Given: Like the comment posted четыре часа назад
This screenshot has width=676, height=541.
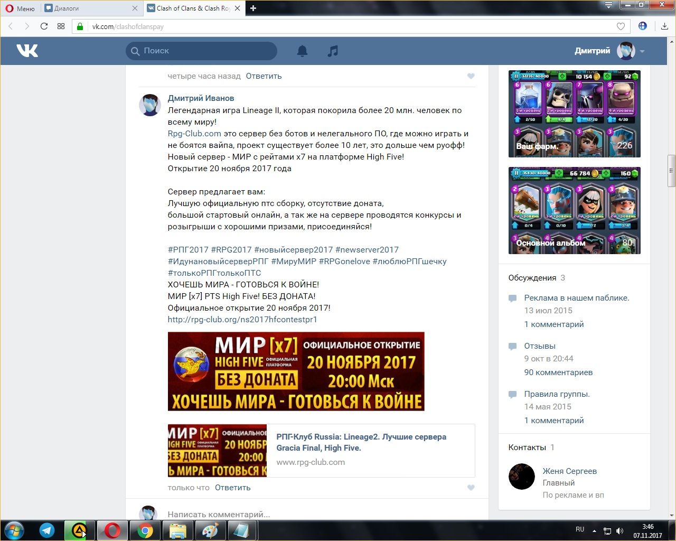Looking at the screenshot, I should [x=471, y=76].
